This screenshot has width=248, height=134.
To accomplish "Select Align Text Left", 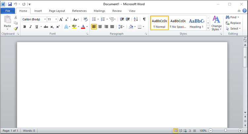I will pyautogui.click(x=94, y=27).
